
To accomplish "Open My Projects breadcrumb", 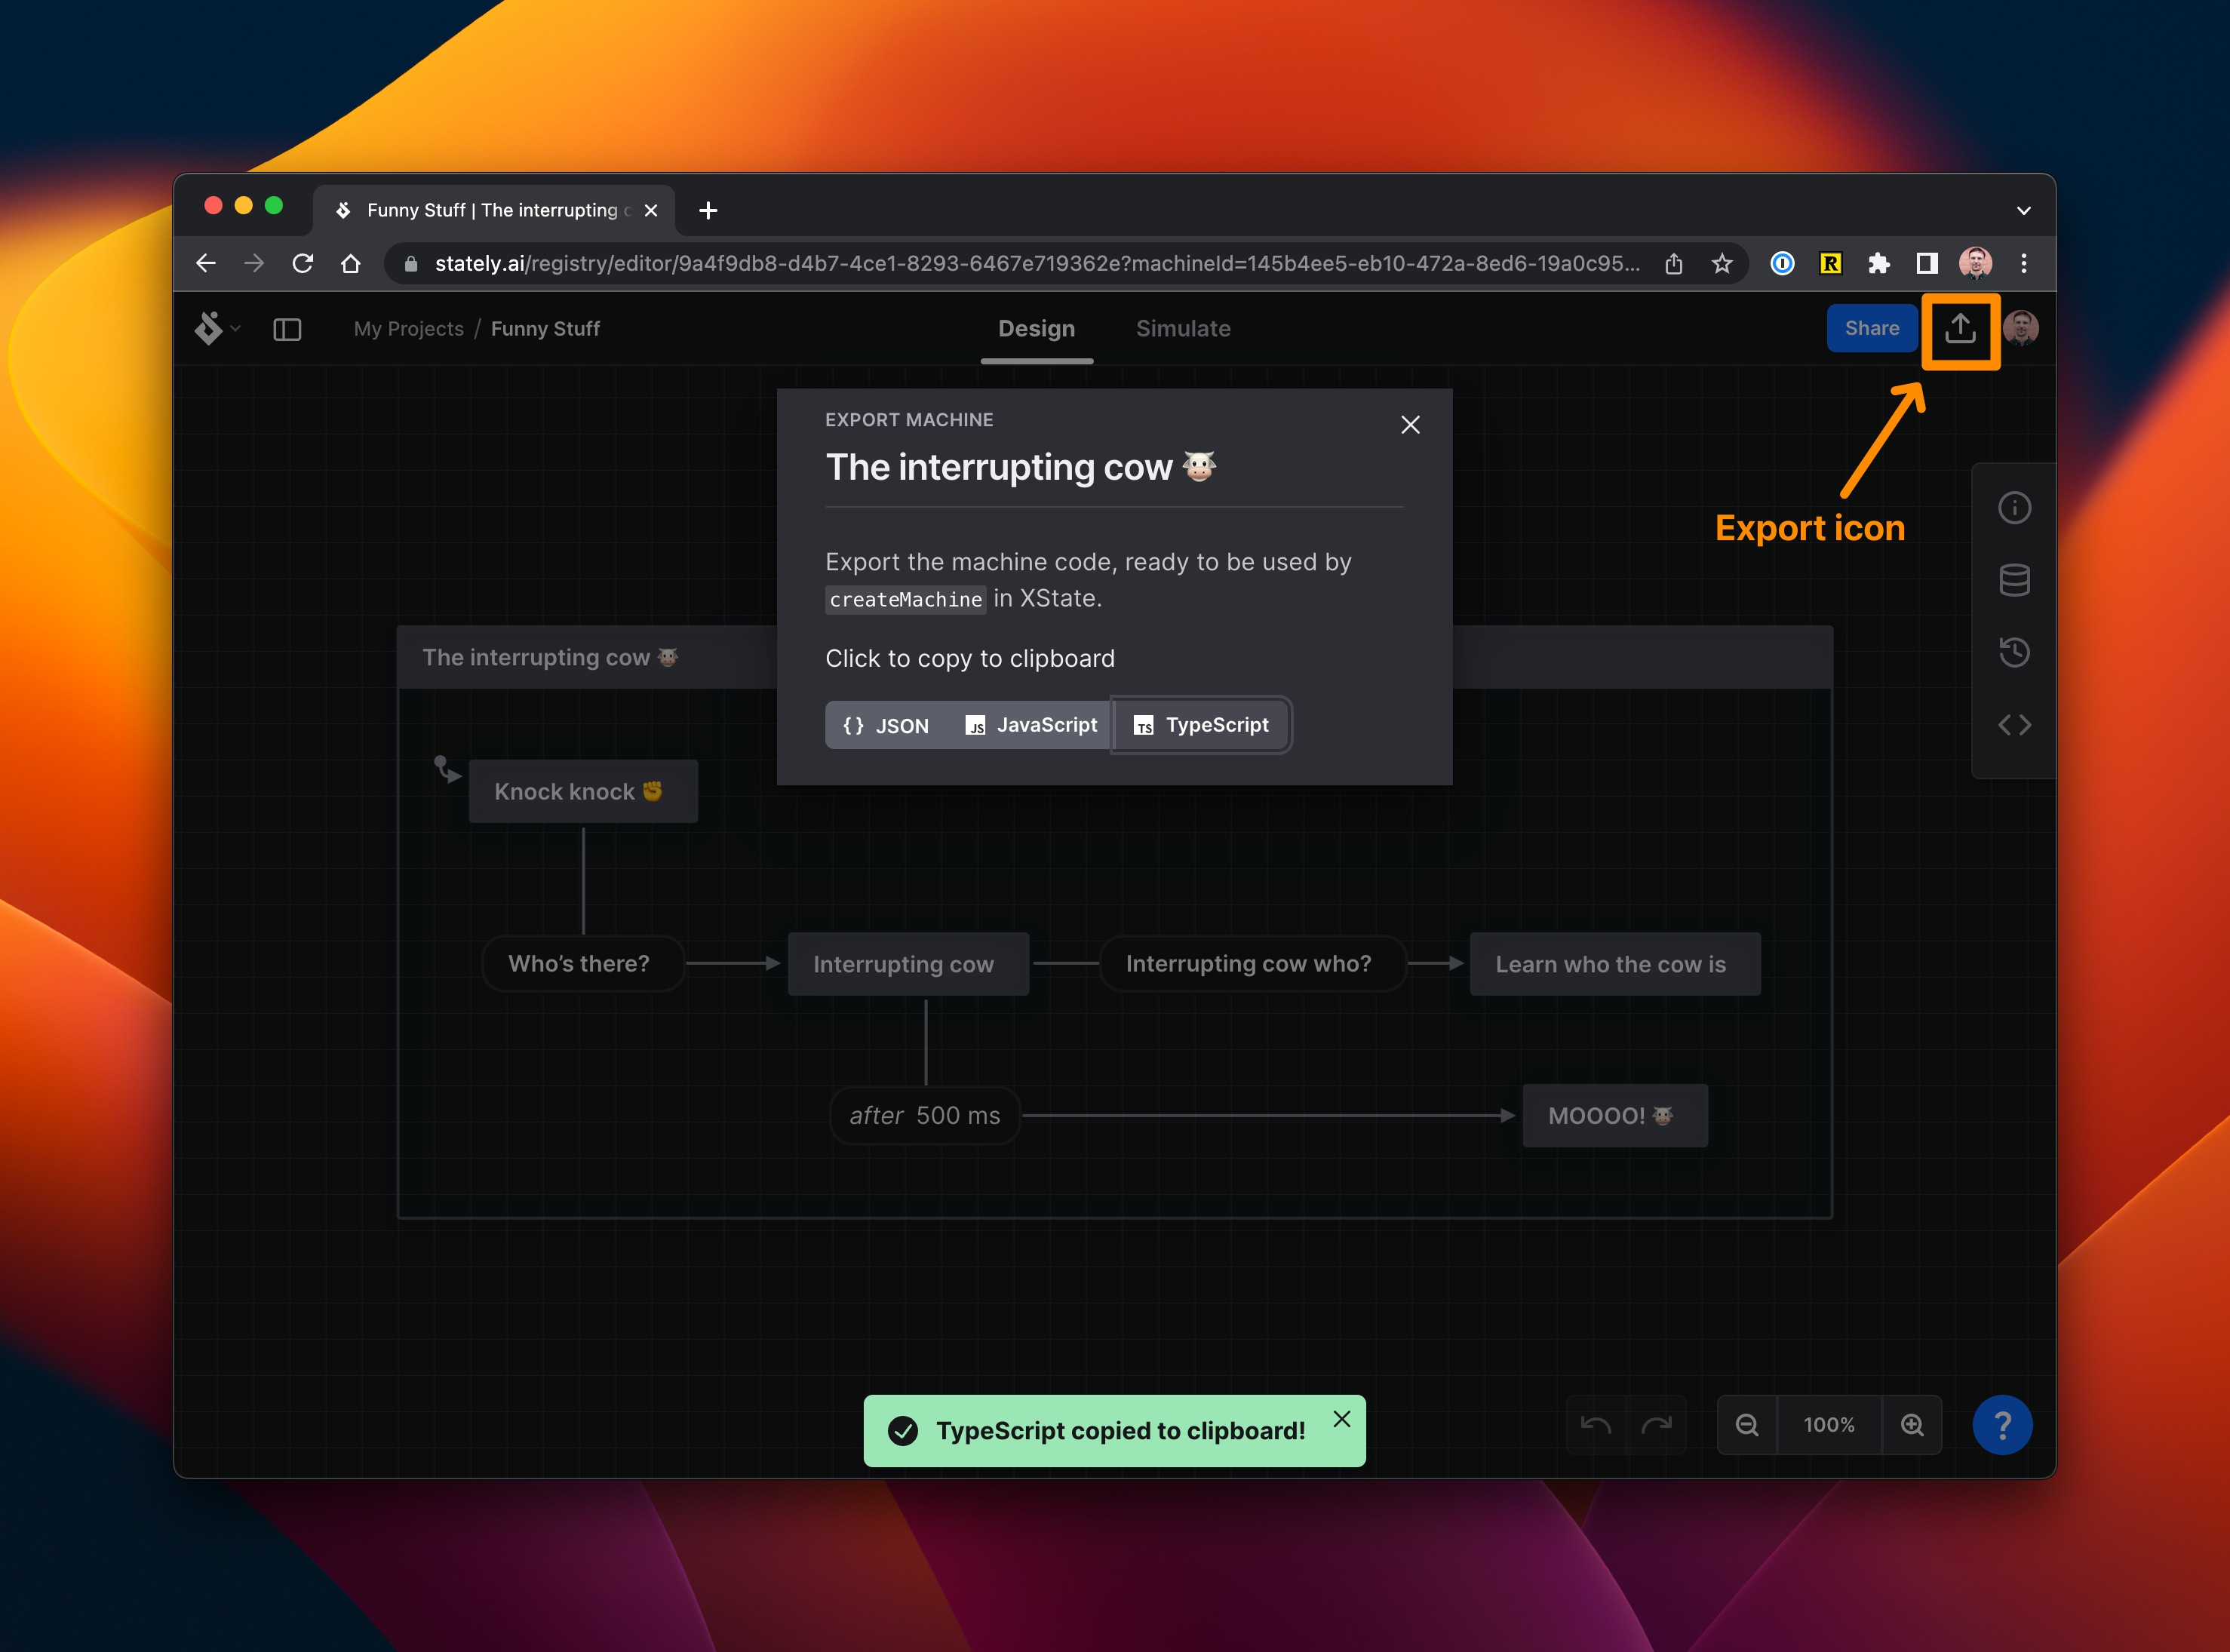I will pos(409,329).
